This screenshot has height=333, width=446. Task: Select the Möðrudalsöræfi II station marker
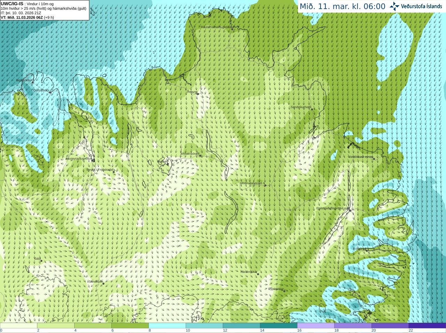265,186
